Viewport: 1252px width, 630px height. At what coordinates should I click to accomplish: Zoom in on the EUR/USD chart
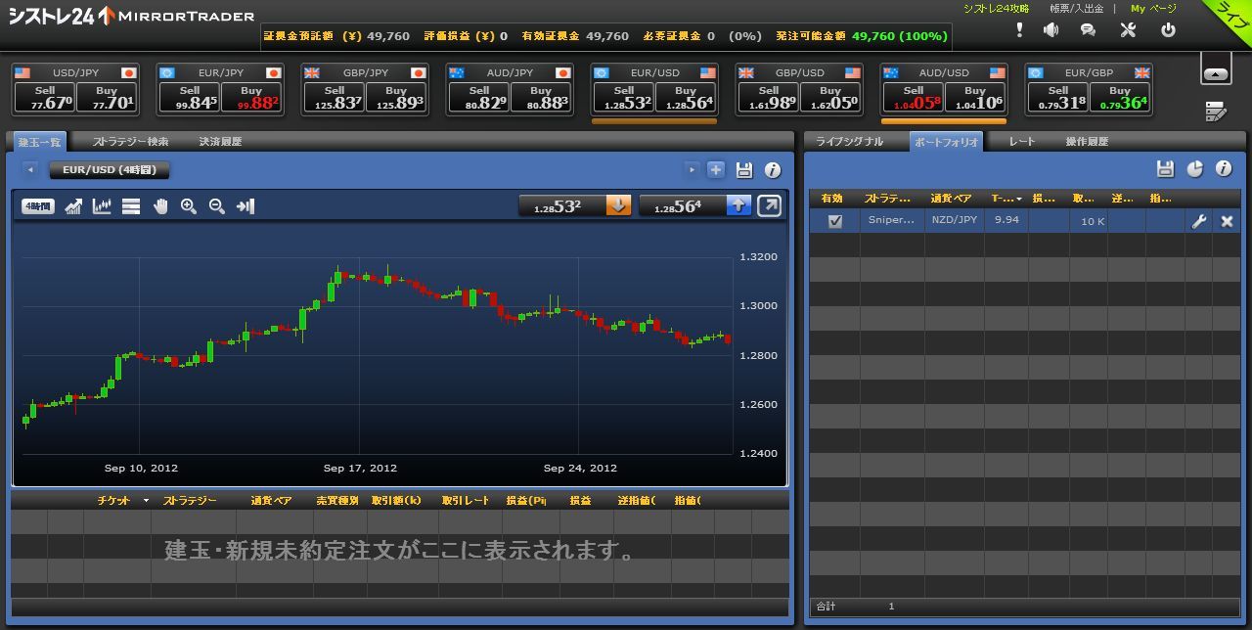point(189,206)
